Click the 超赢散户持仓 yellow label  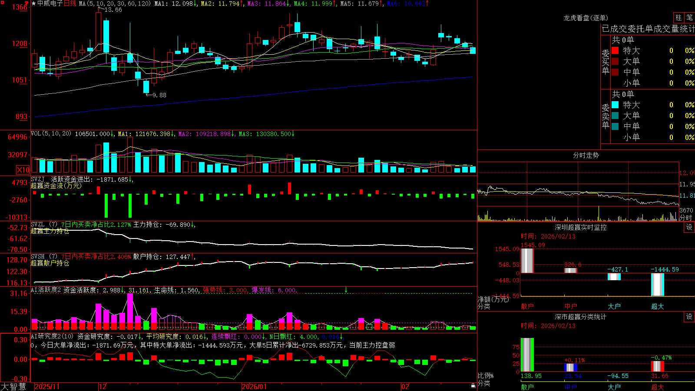pyautogui.click(x=50, y=263)
